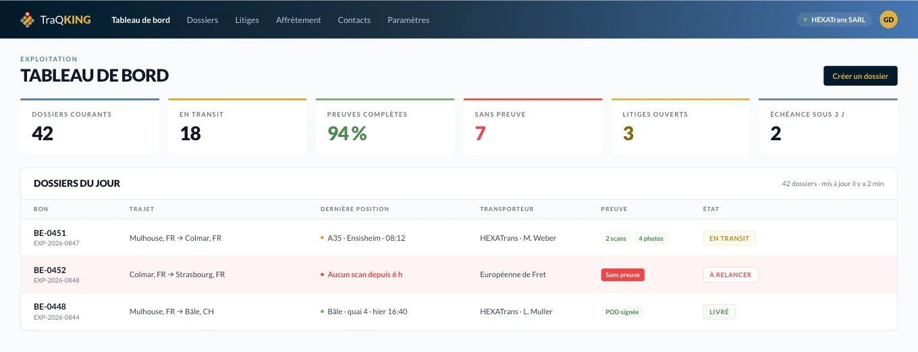Open the En transit 18 card
Image resolution: width=918 pixels, height=352 pixels.
pos(238,126)
